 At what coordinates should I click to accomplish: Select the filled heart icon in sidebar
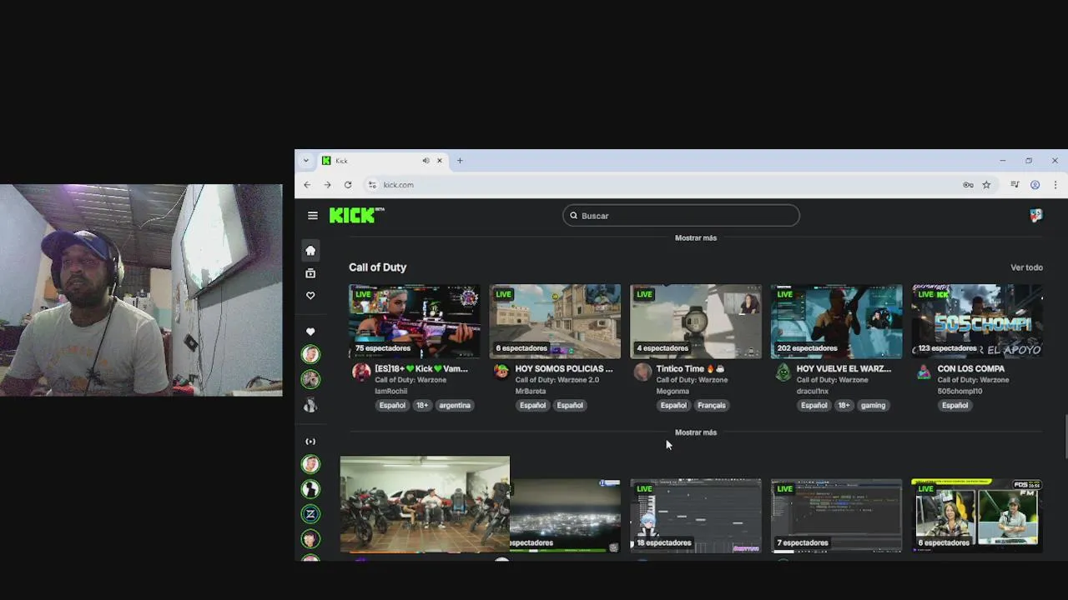pos(310,332)
